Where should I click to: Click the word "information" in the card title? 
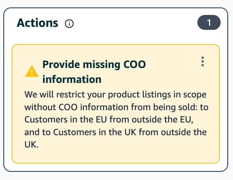coord(72,79)
